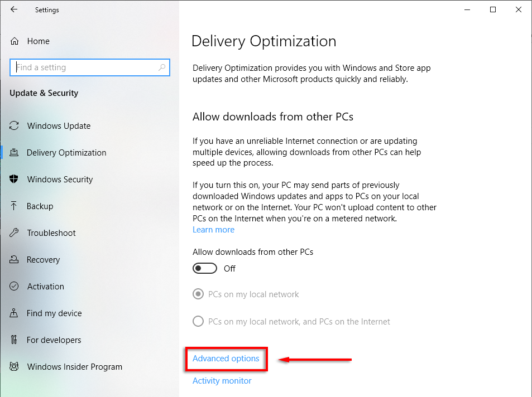The height and width of the screenshot is (397, 532).
Task: Open For developers settings
Action: 54,340
